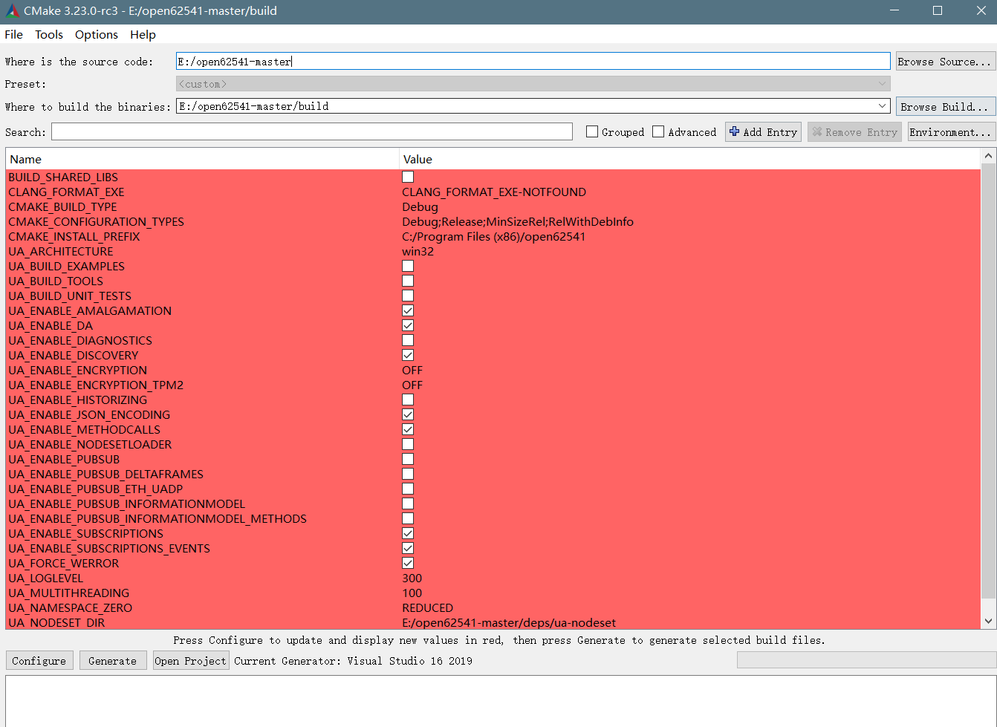Focus the Search field
997x727 pixels.
tap(312, 132)
